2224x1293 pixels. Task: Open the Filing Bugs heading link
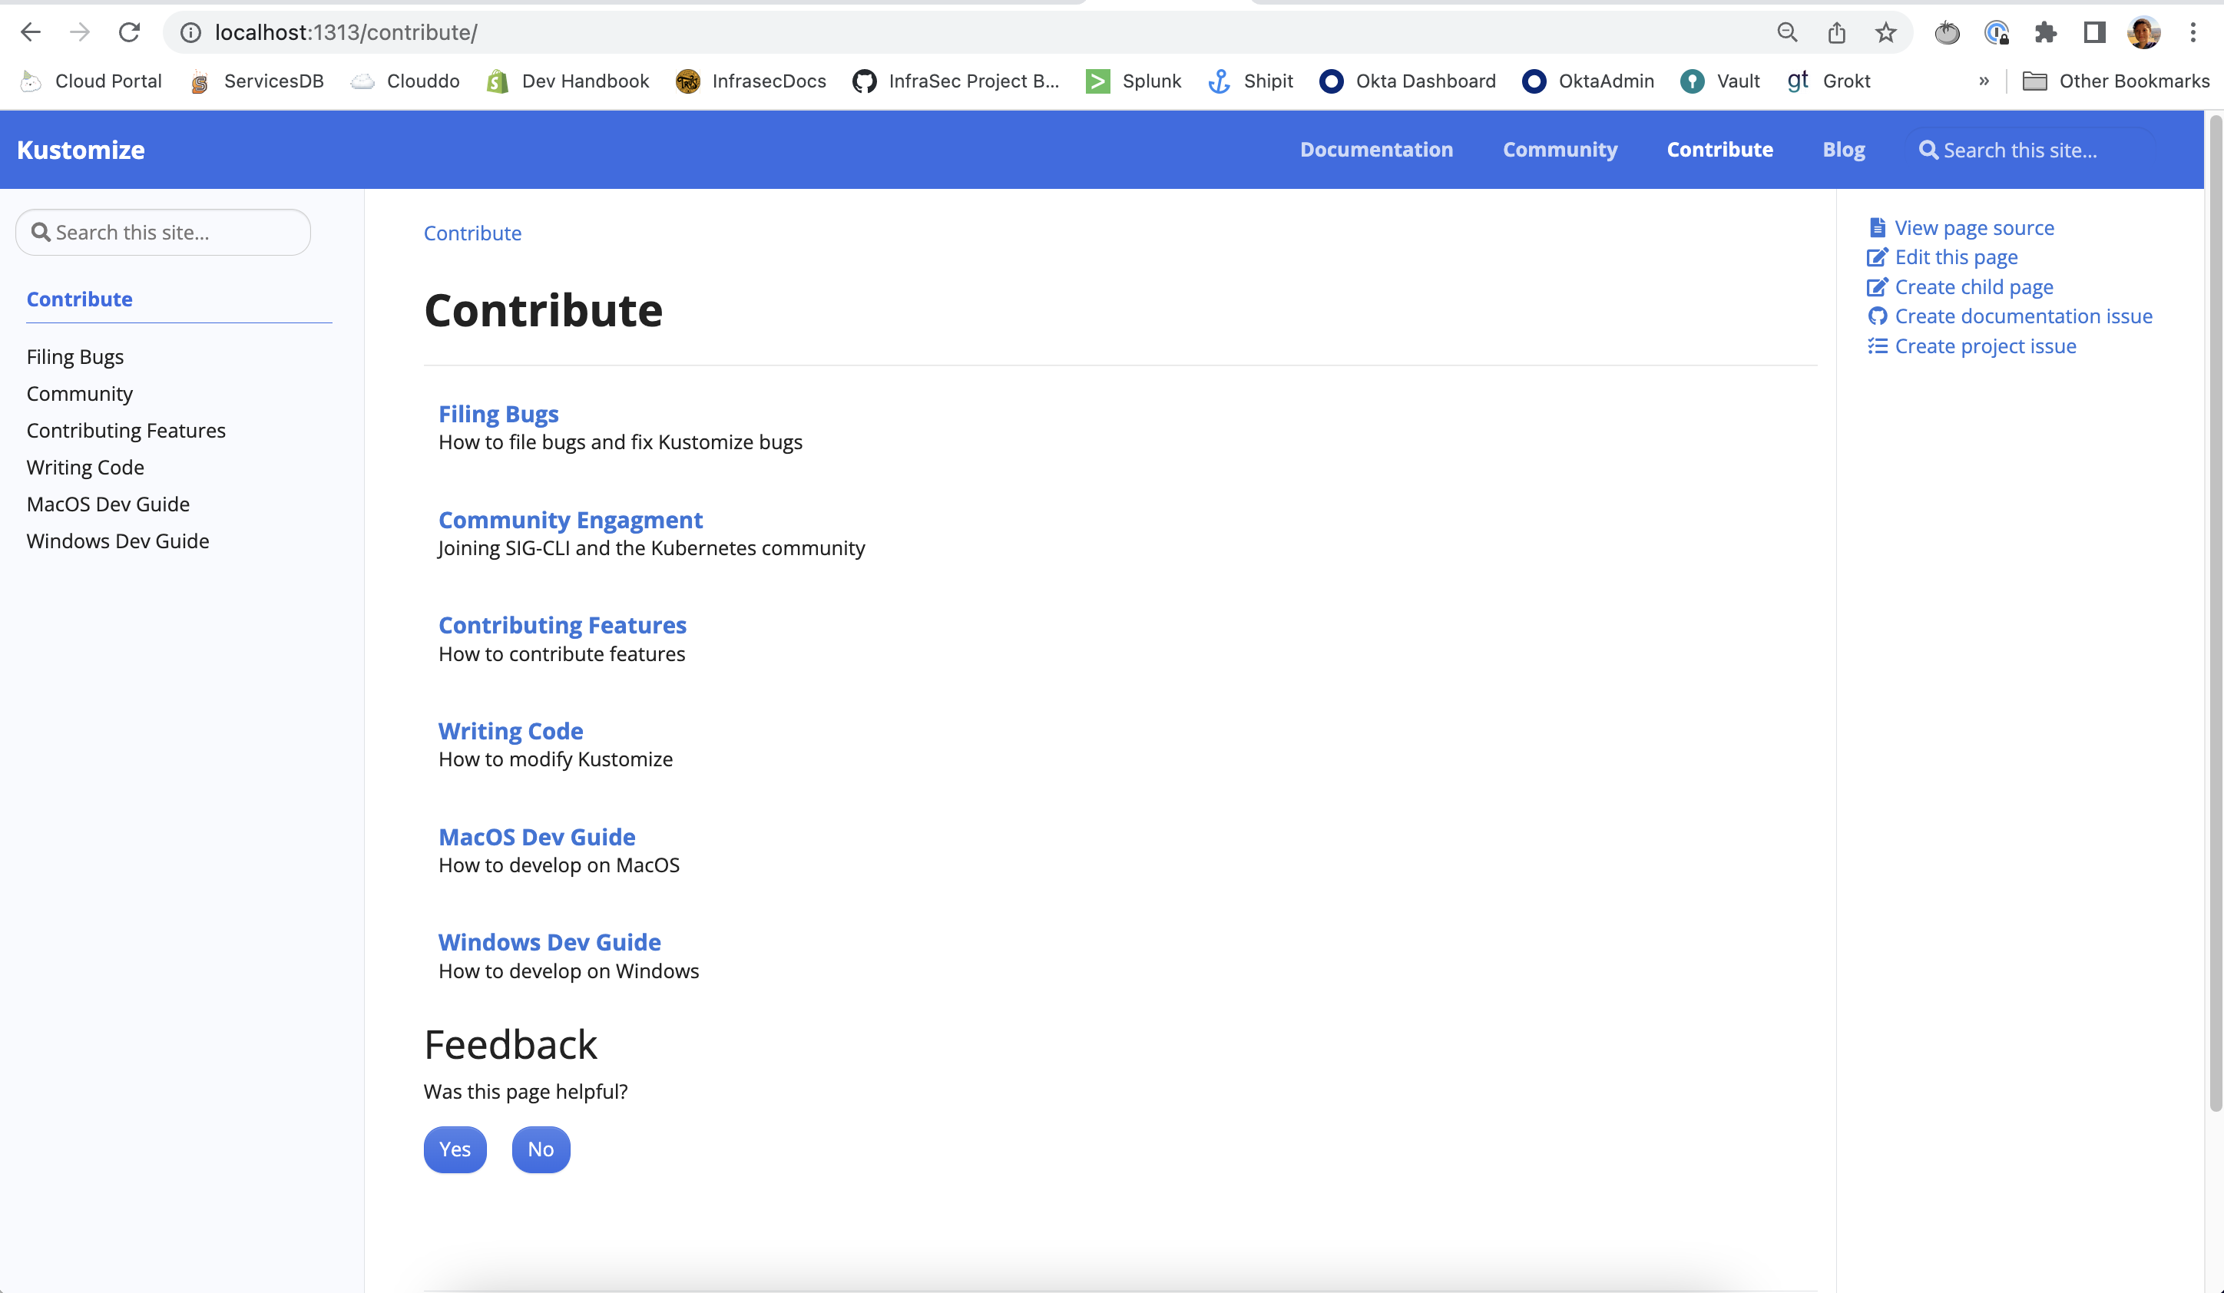[498, 414]
